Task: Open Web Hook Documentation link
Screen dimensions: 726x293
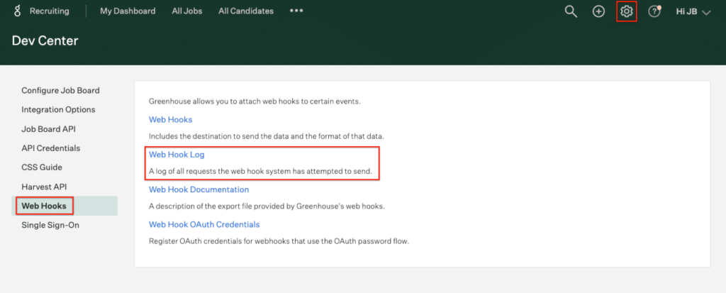Action: pos(199,189)
